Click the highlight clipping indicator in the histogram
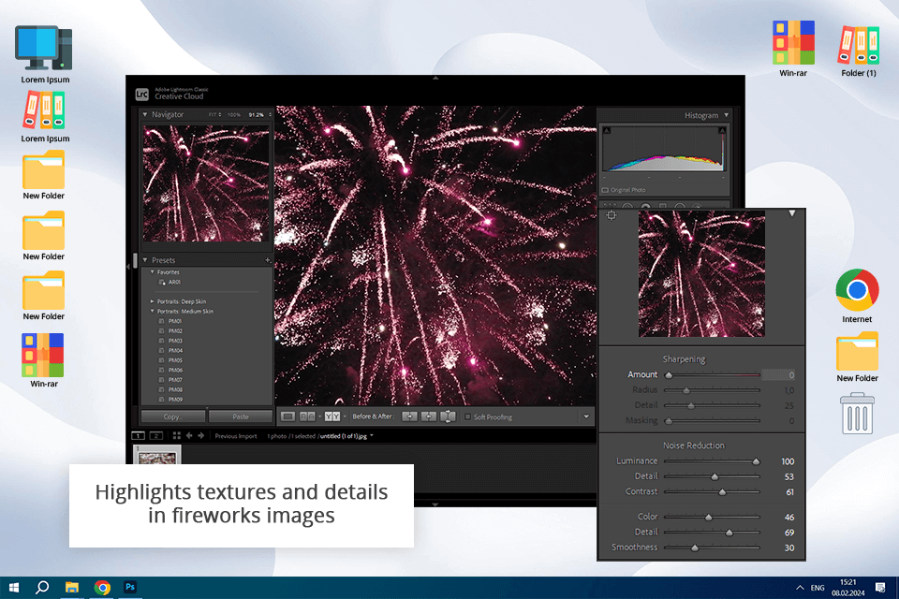The height and width of the screenshot is (599, 899). (722, 131)
